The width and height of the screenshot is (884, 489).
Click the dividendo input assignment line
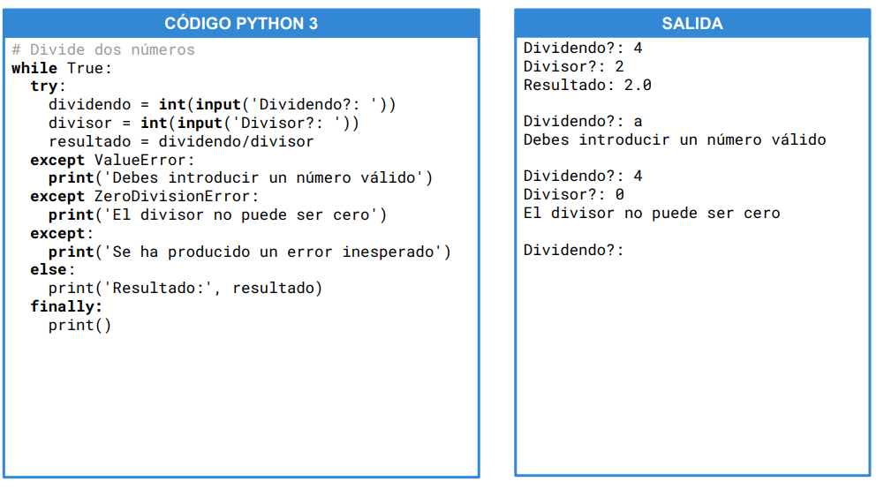coord(222,105)
